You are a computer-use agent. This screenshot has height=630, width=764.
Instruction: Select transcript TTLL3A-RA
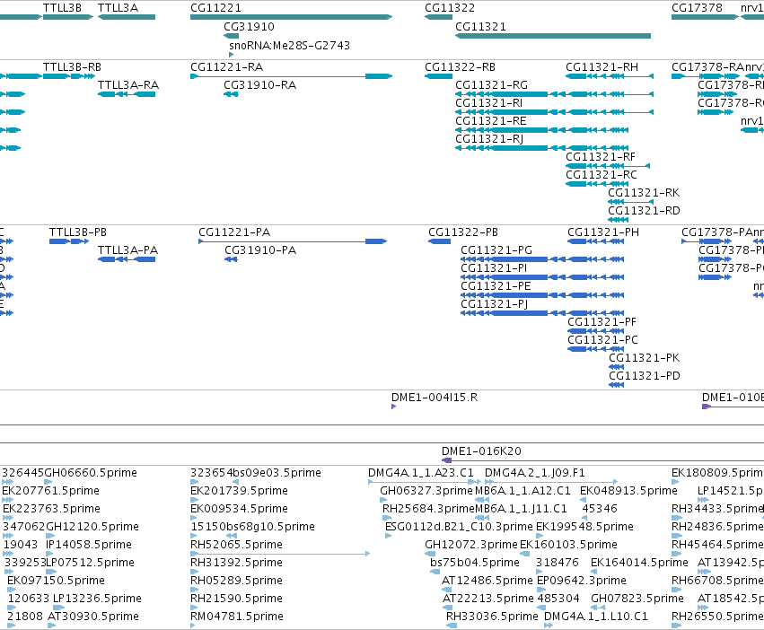pos(128,84)
